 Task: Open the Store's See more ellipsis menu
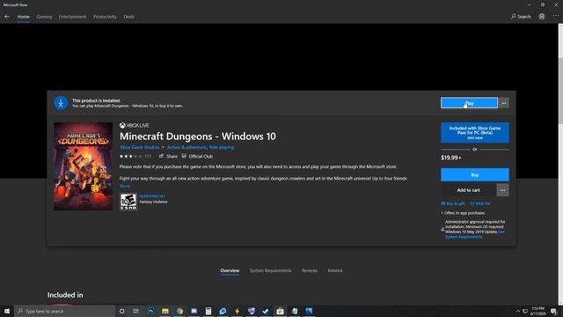click(x=556, y=17)
